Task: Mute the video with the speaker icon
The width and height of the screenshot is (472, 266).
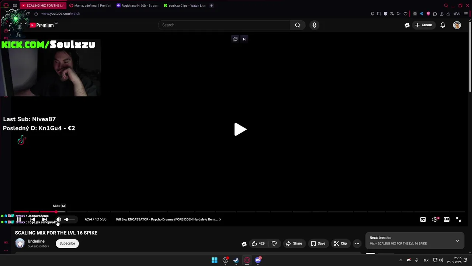Action: pos(59,219)
